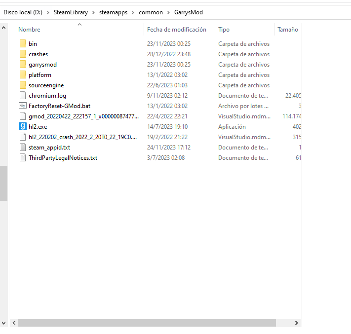Click the chromium.log document icon
This screenshot has height=334, width=351.
(23, 96)
